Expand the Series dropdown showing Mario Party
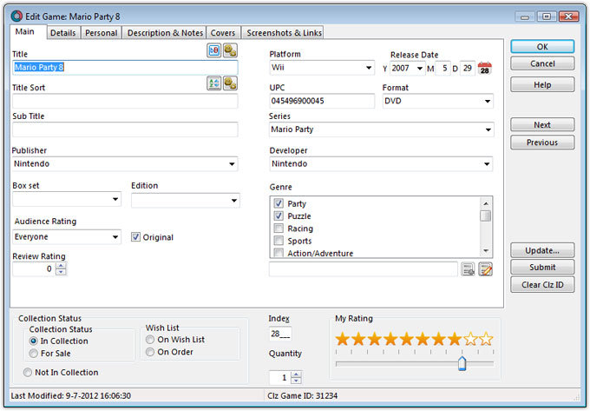590x411 pixels. [x=488, y=129]
